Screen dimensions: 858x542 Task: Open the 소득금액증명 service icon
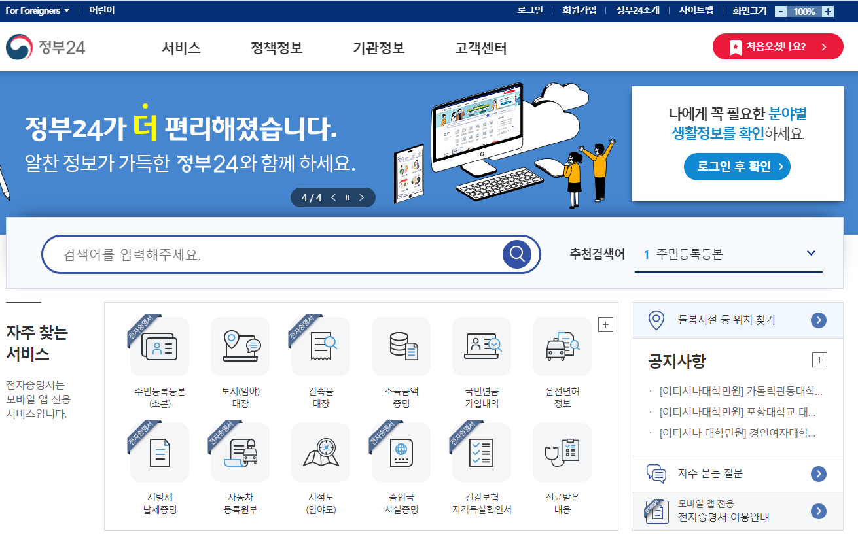tap(401, 347)
